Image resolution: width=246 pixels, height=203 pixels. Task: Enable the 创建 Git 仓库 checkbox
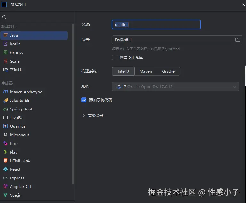point(115,57)
